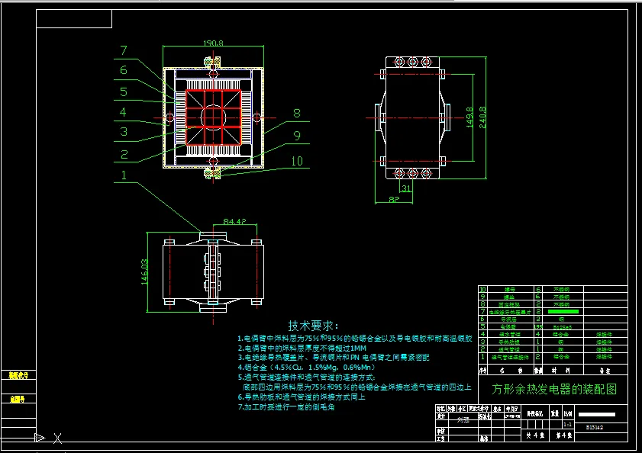Viewport: 642px width, 453px height.
Task: Select the 技术要求 heading text
Action: (313, 326)
